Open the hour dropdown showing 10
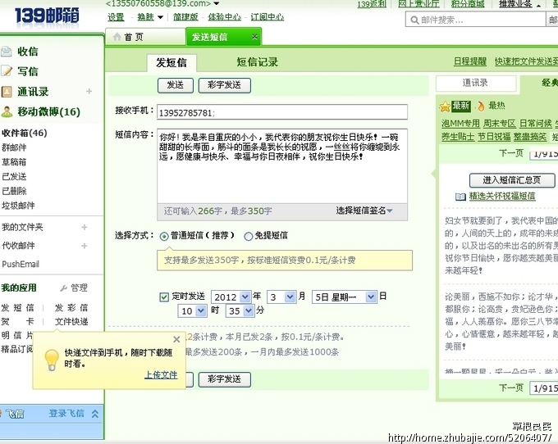 point(201,310)
